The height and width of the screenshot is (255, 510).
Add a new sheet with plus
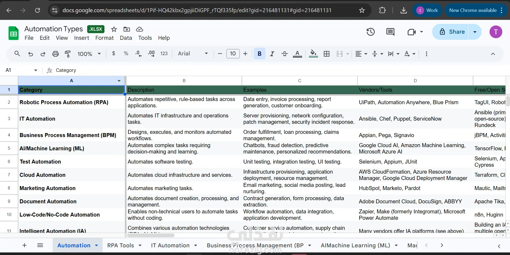[24, 245]
